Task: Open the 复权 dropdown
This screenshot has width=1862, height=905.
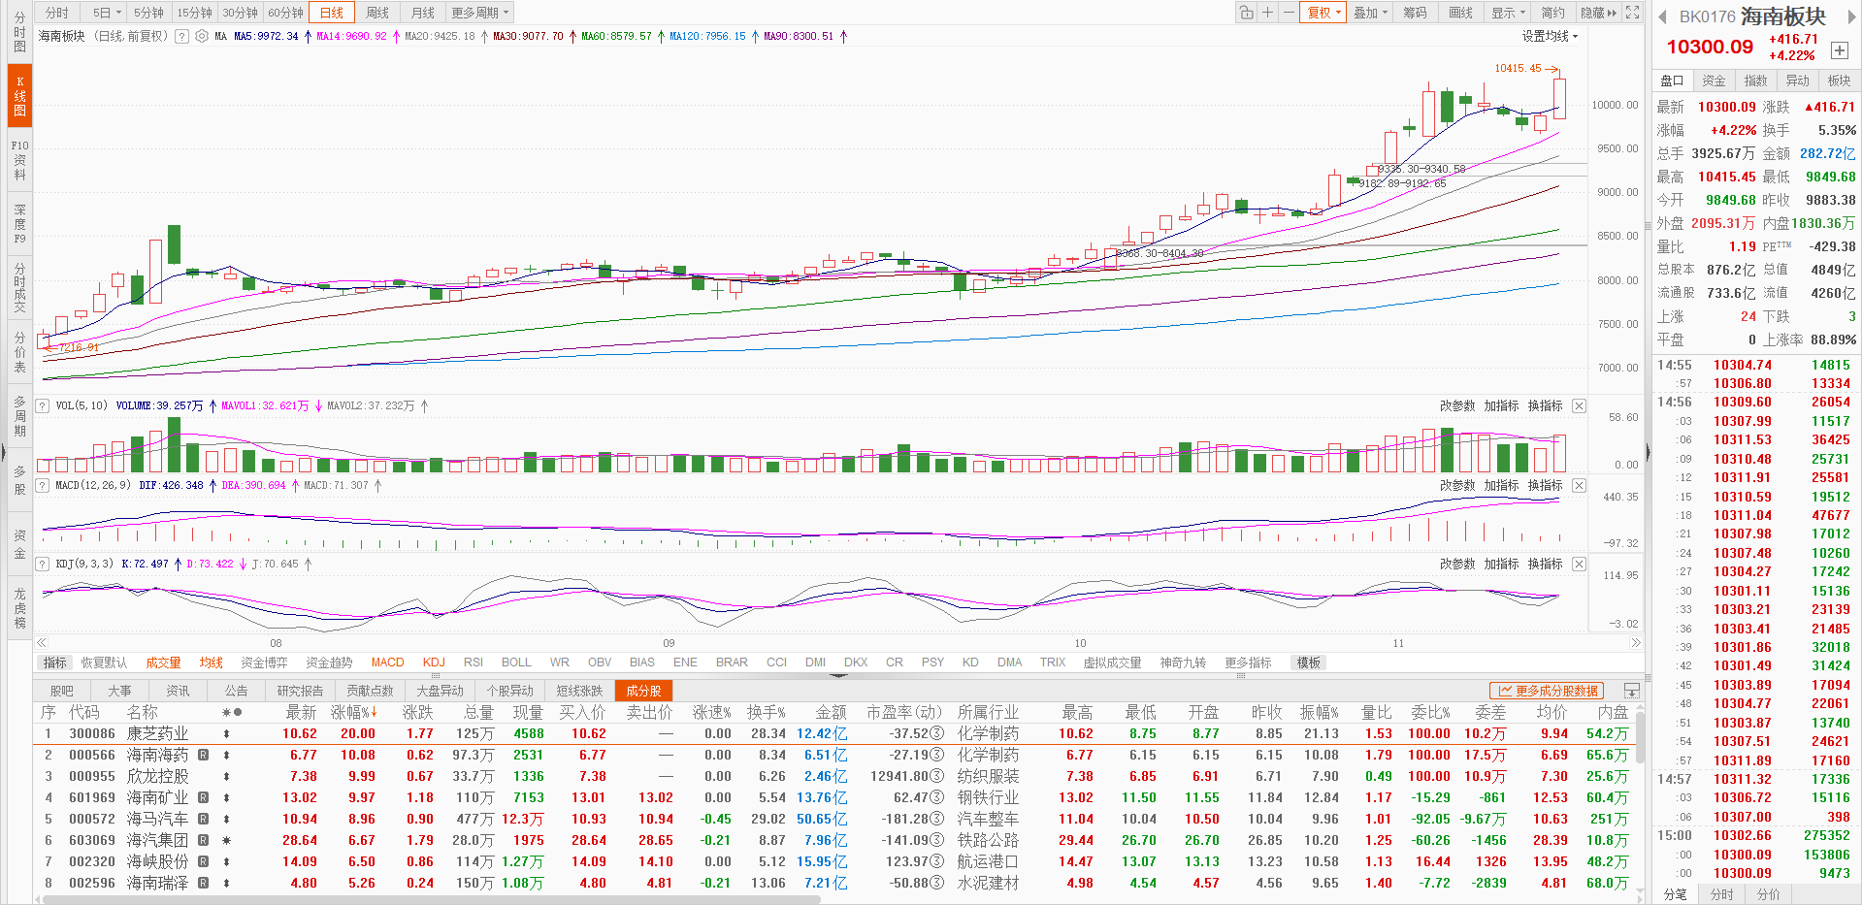Action: click(x=1323, y=13)
